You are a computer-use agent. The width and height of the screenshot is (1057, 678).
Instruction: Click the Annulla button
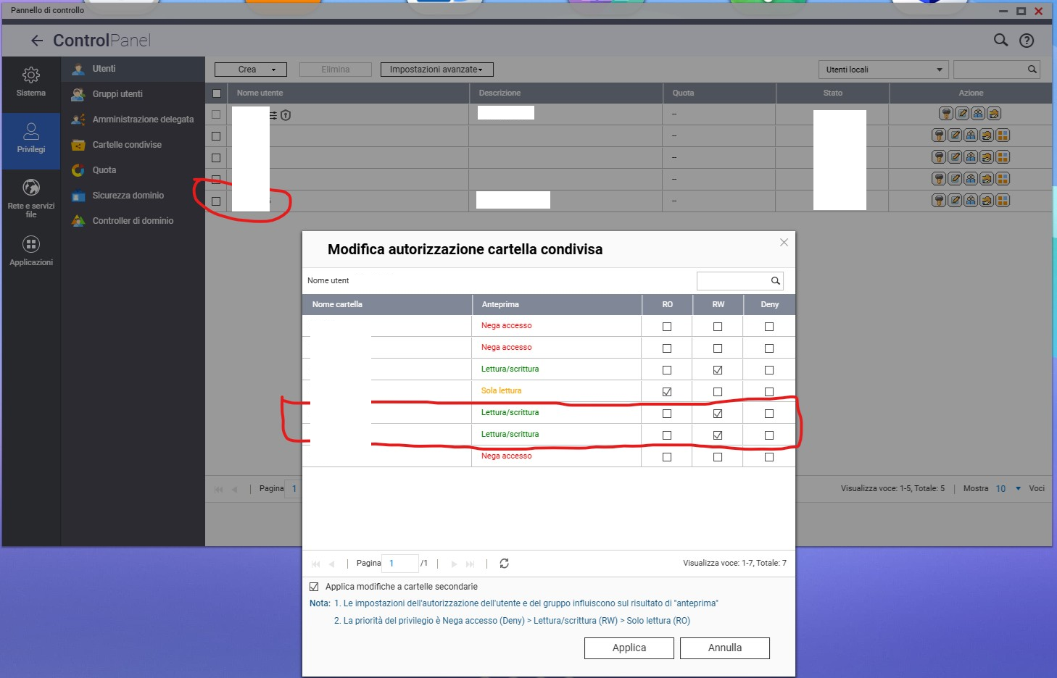(x=725, y=648)
